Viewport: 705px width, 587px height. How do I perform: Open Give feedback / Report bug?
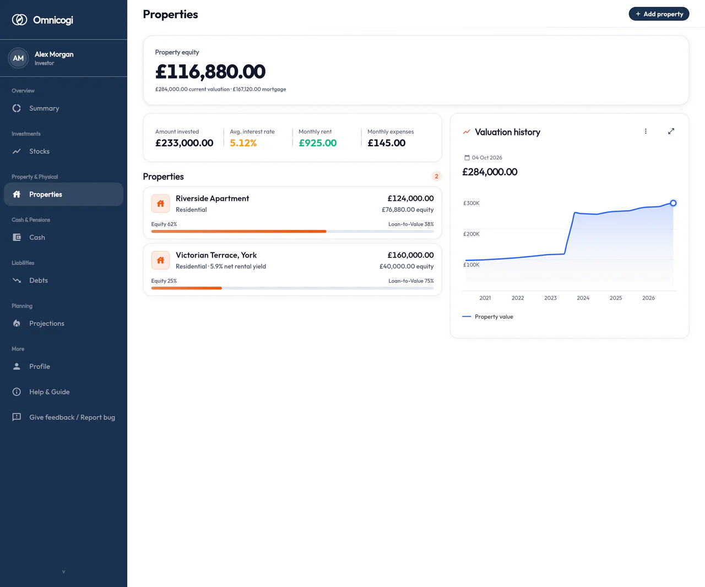pyautogui.click(x=63, y=417)
